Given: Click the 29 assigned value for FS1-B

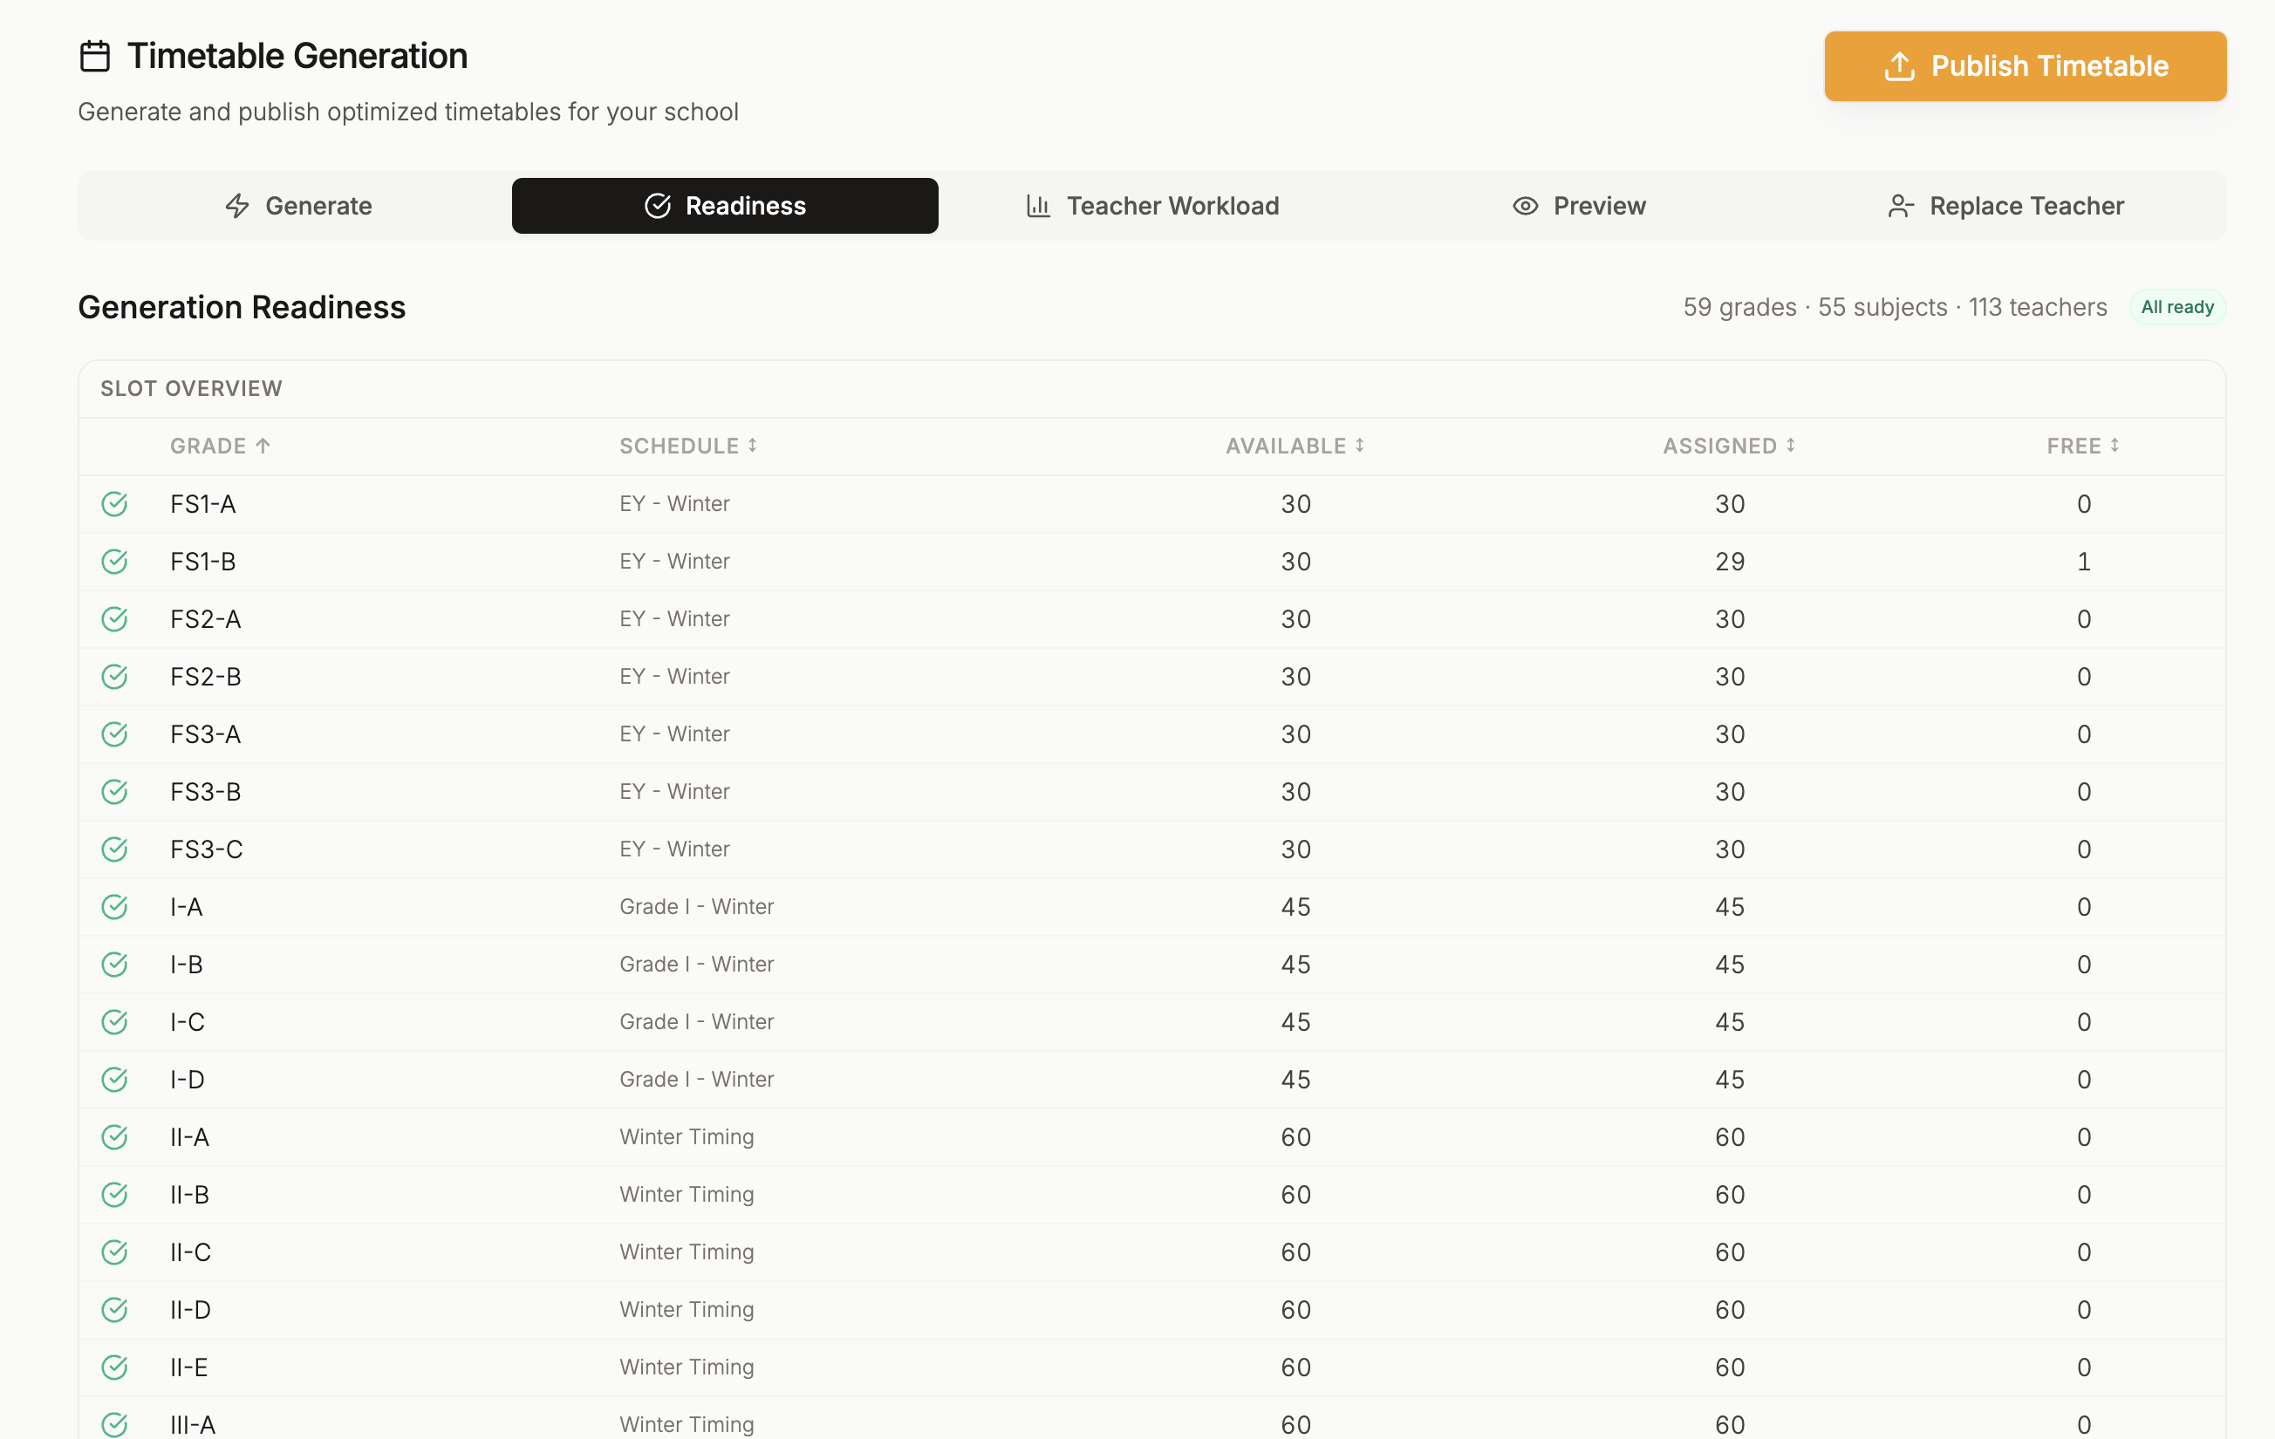Looking at the screenshot, I should 1730,563.
